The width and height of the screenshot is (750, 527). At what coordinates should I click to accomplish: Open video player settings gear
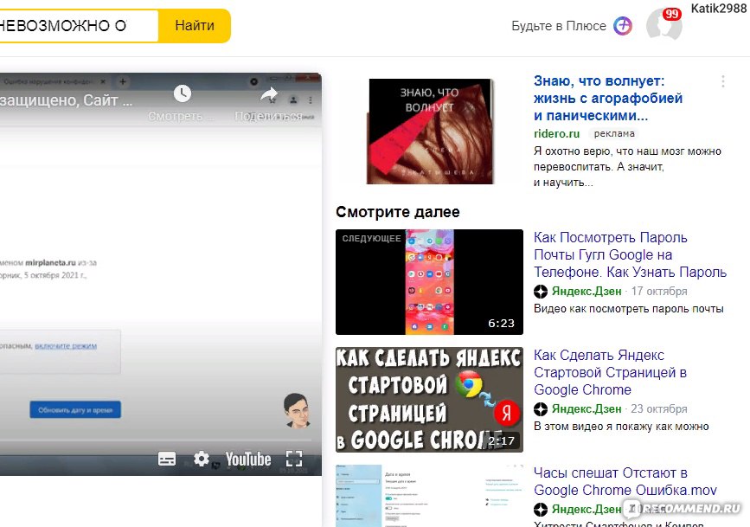[x=202, y=459]
